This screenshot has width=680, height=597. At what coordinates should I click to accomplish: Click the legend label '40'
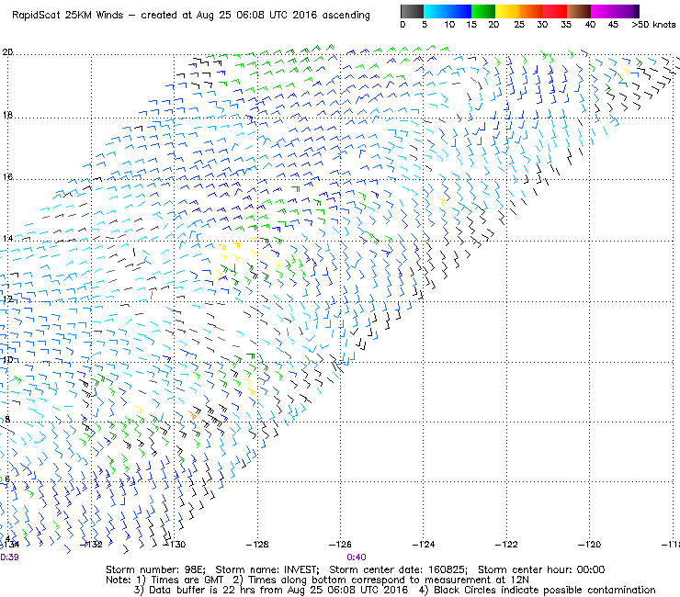tap(590, 25)
